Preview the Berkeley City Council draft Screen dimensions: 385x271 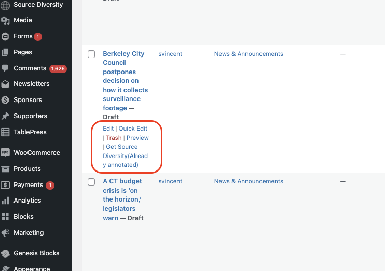(137, 138)
